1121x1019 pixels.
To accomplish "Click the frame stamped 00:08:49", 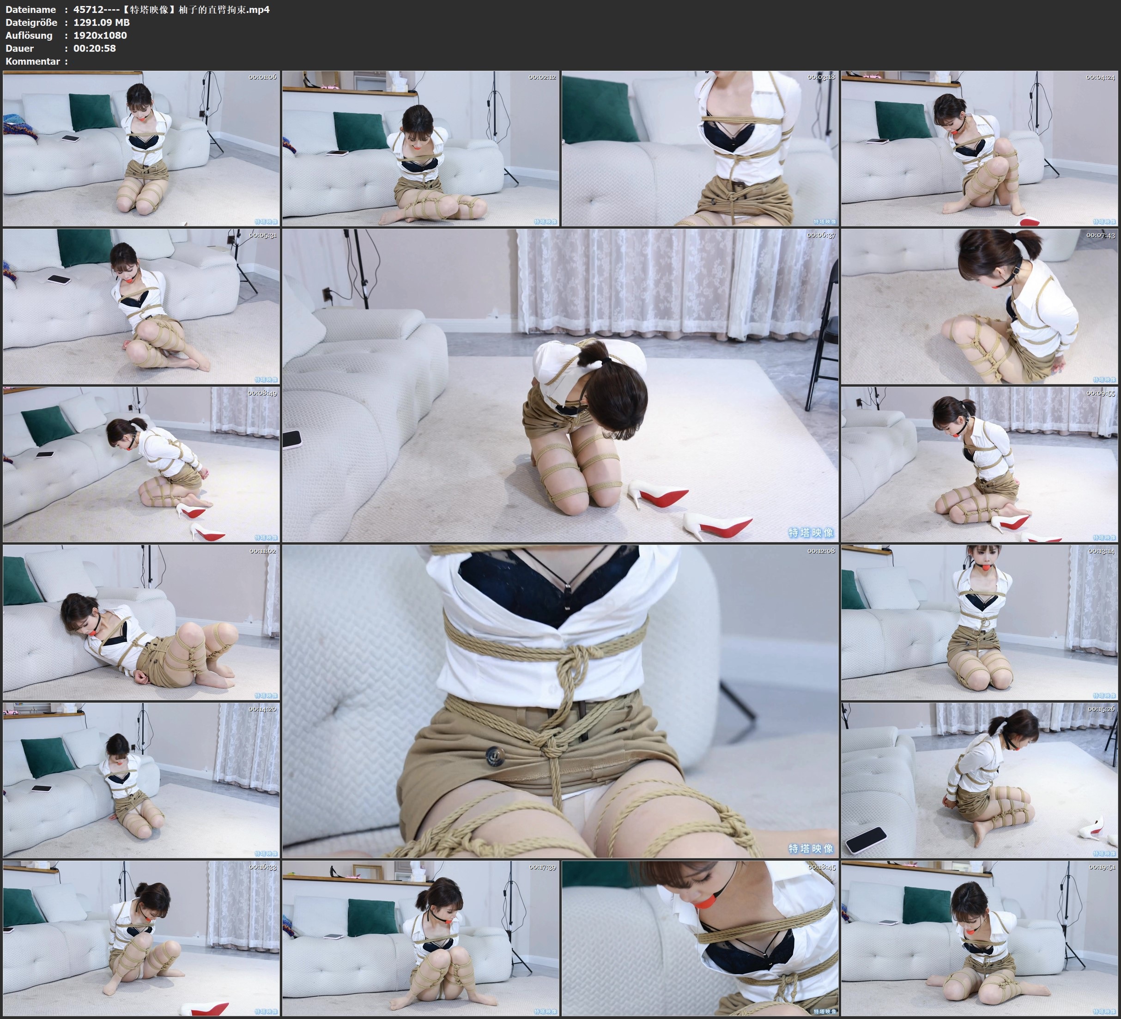I will (141, 464).
